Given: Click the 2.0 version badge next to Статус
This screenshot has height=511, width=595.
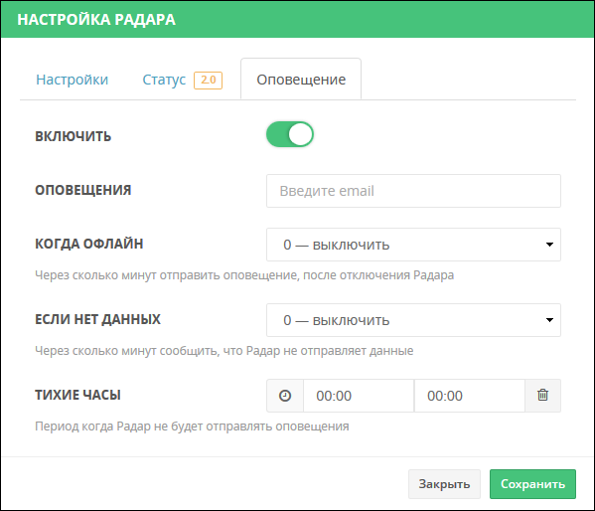Looking at the screenshot, I should coord(208,81).
